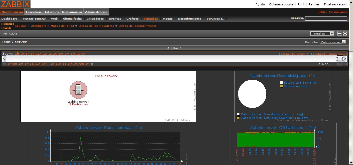
Task: Open the Zabbix server screen dropdown
Action: [x=333, y=42]
